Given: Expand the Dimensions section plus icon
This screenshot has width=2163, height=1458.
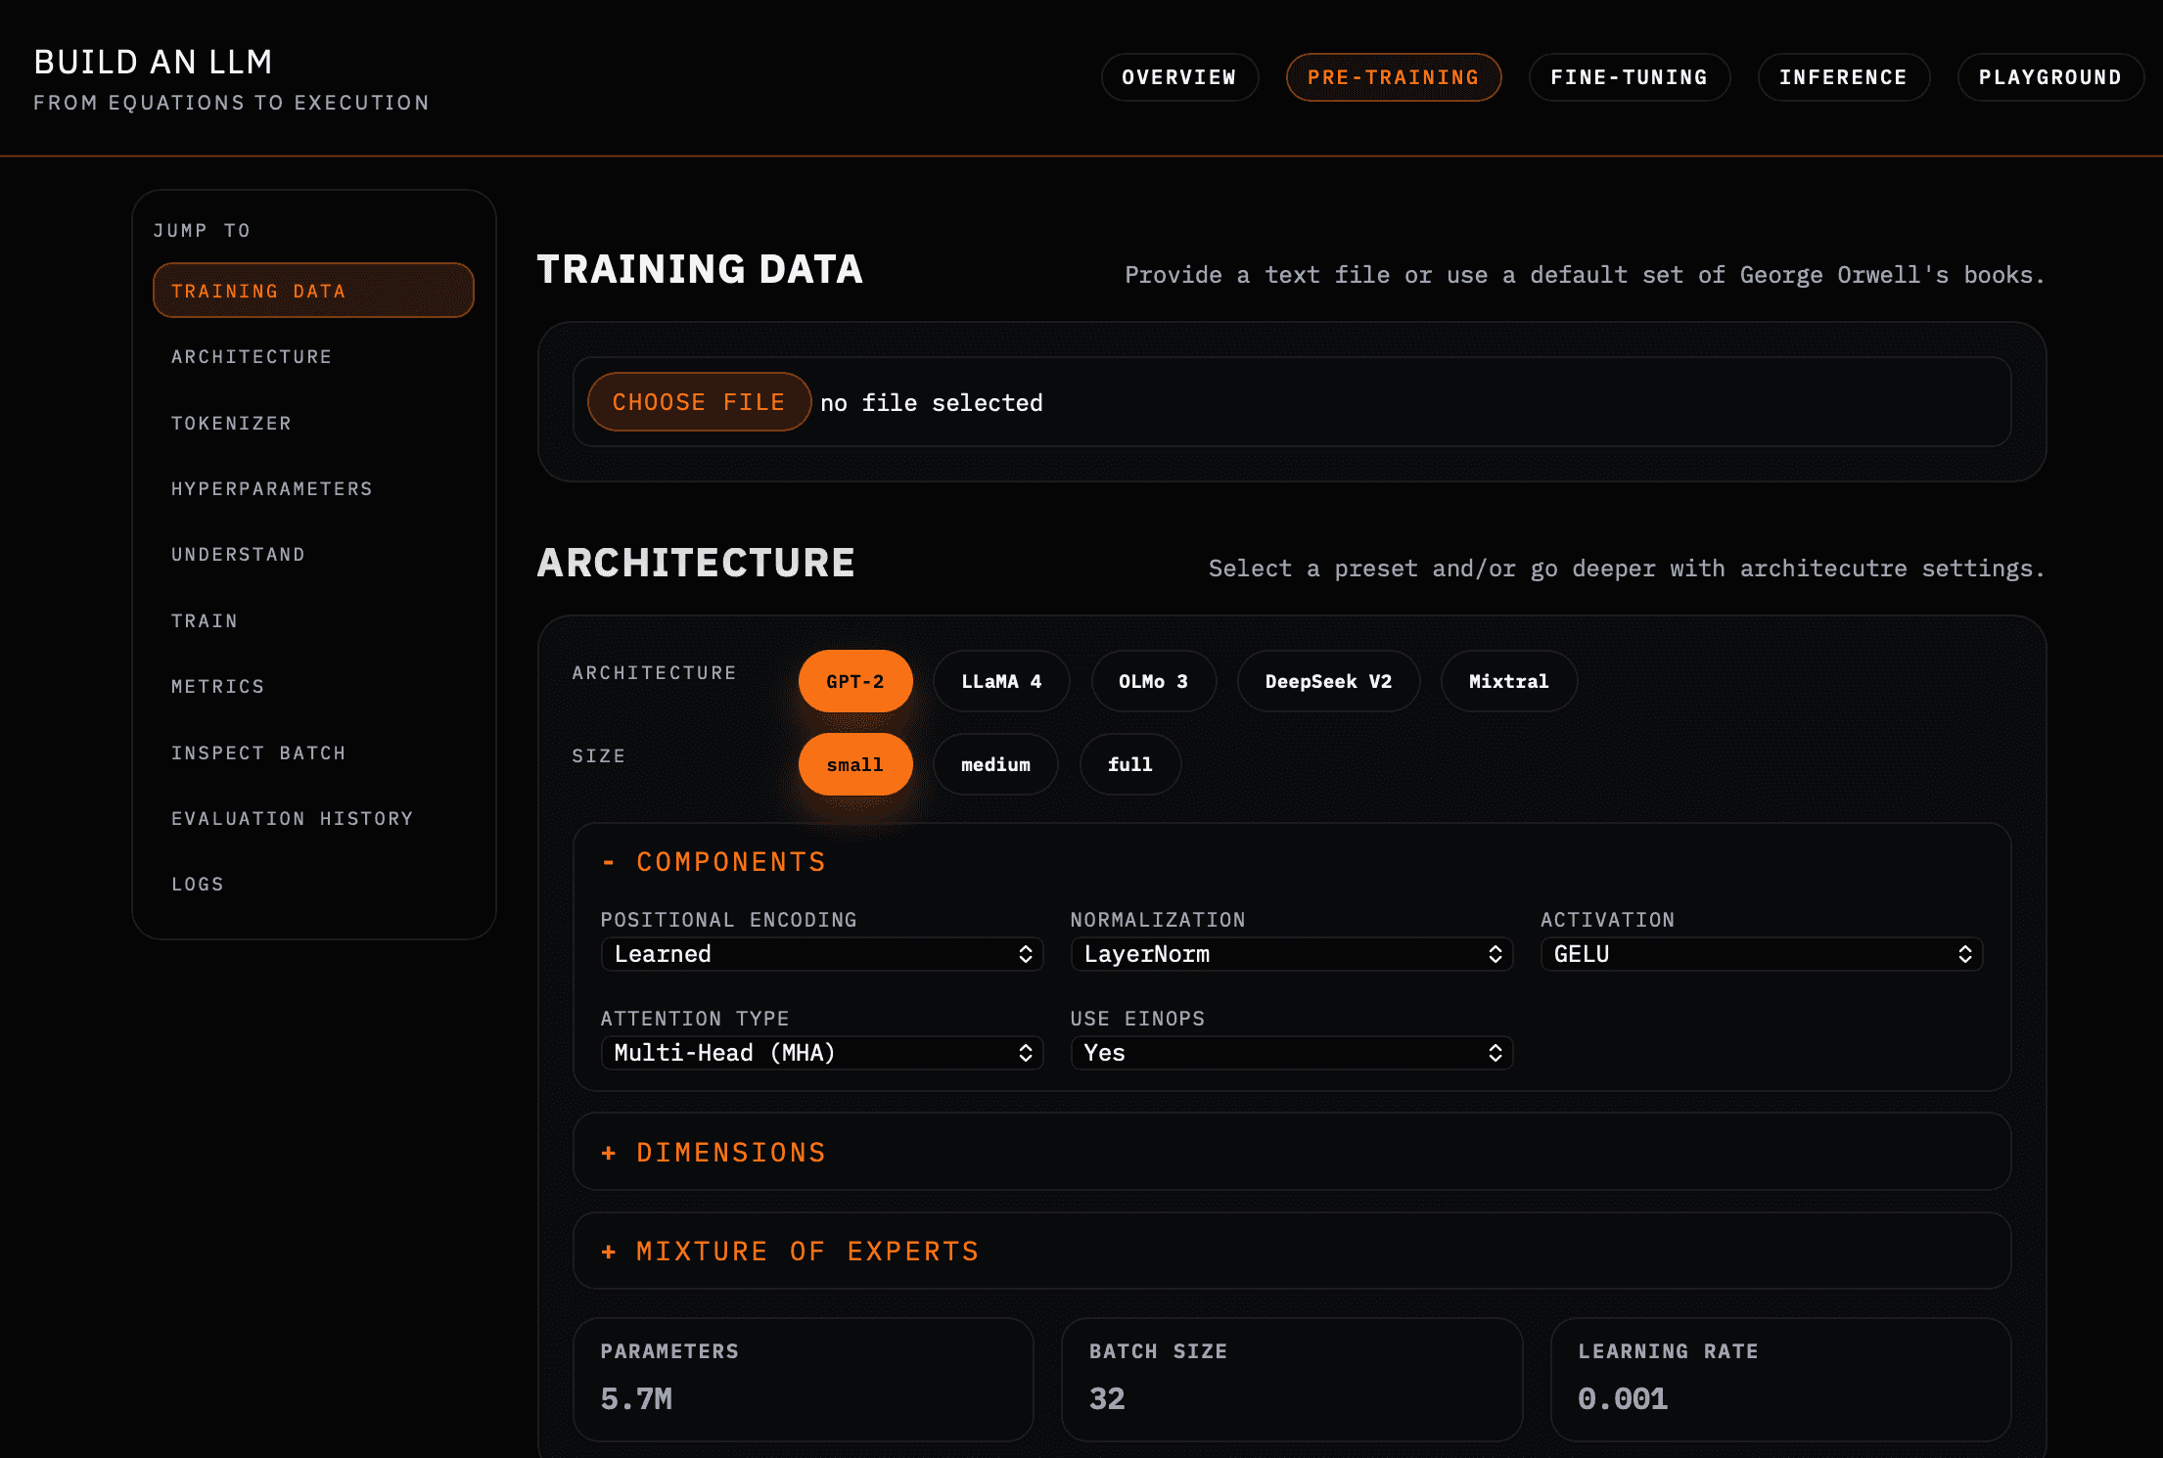Looking at the screenshot, I should point(609,1153).
